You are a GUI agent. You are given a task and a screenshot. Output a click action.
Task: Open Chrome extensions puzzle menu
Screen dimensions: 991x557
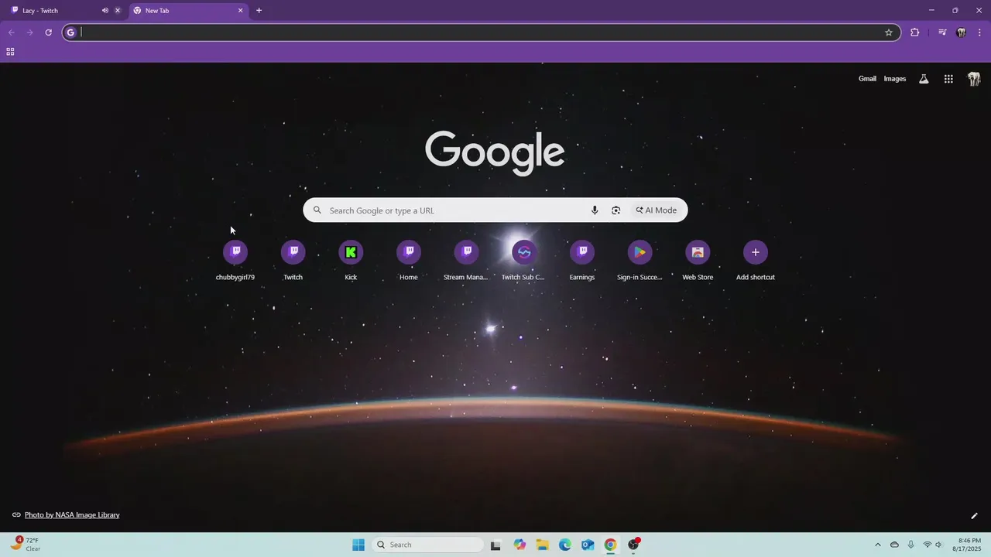tap(915, 32)
